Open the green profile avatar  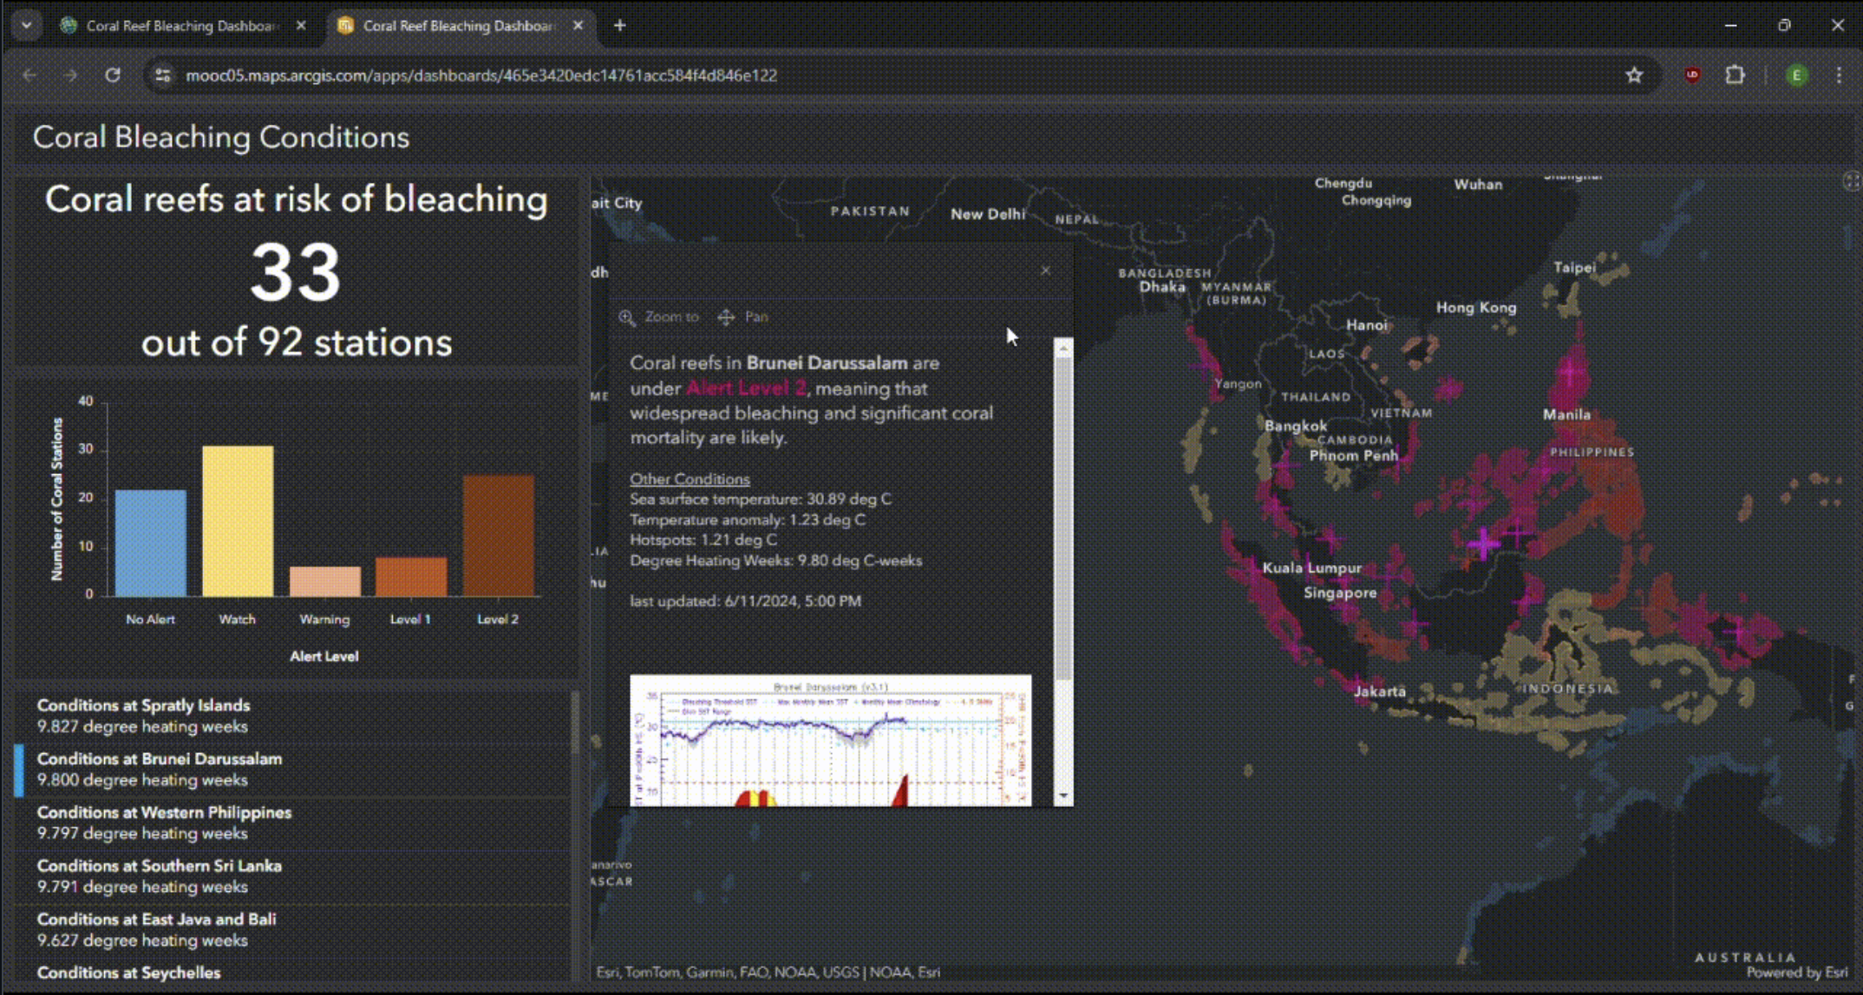1797,75
